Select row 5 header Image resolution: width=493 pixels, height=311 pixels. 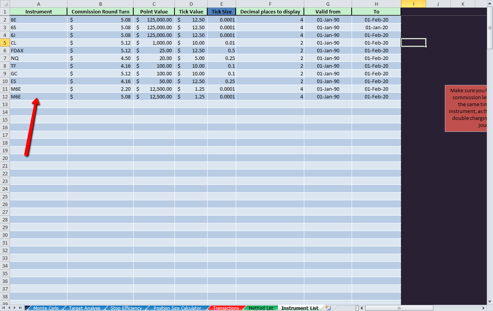click(x=5, y=43)
